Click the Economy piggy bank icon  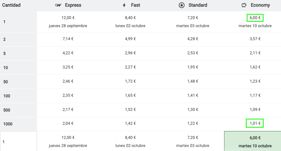[x=244, y=5]
